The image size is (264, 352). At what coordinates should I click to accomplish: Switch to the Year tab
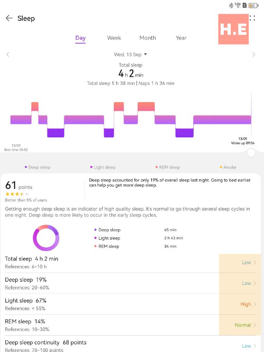point(181,38)
